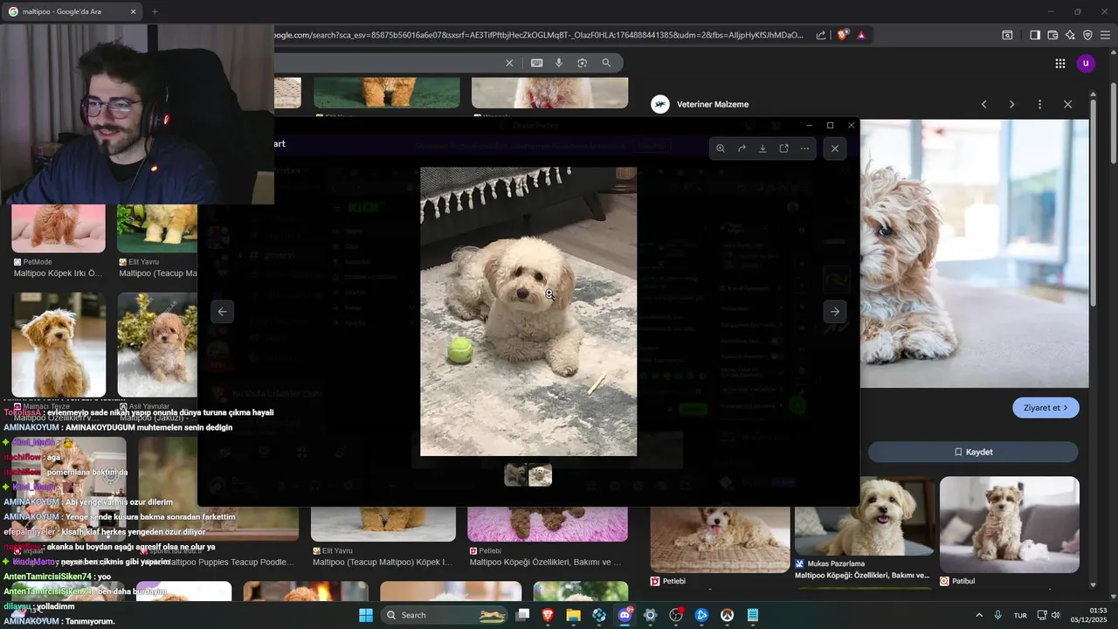The height and width of the screenshot is (629, 1118).
Task: Clear Google search box with X
Action: [509, 63]
